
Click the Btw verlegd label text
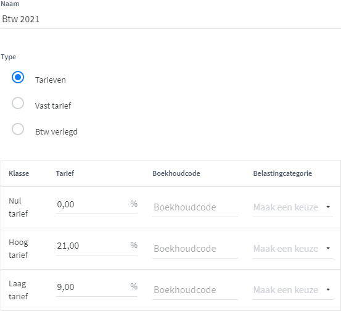click(56, 132)
